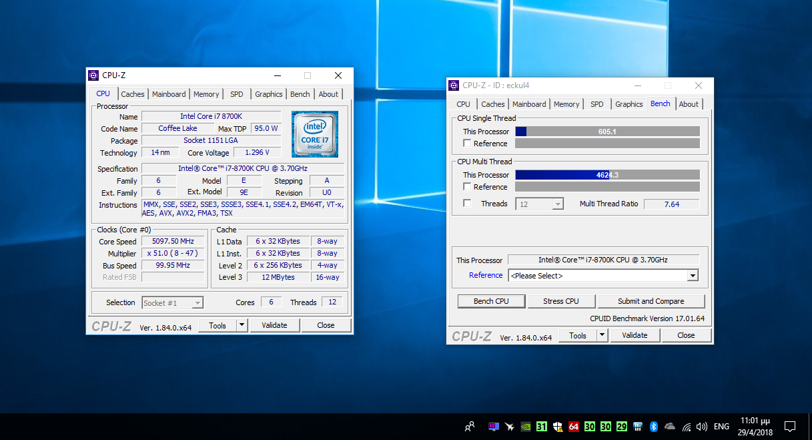The image size is (812, 440).
Task: Click the blue-and-white tray icon beside Bluetooth
Action: click(x=638, y=426)
